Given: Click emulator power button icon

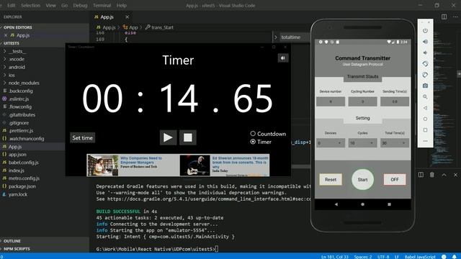Looking at the screenshot, I should 425,31.
